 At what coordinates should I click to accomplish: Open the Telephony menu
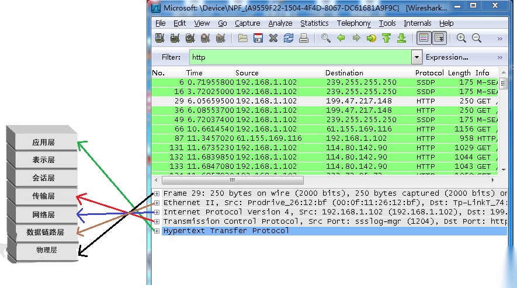(x=353, y=23)
